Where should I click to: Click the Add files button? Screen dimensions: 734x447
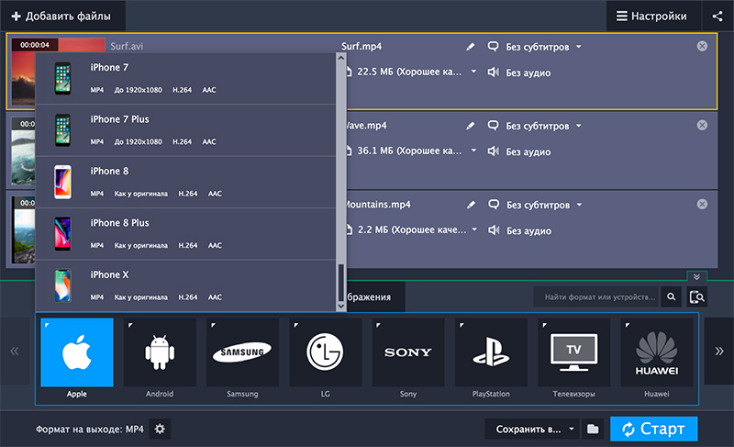coord(61,16)
